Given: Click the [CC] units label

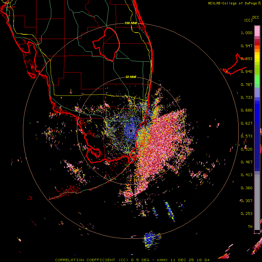Looking at the screenshot, I should tap(248, 20).
